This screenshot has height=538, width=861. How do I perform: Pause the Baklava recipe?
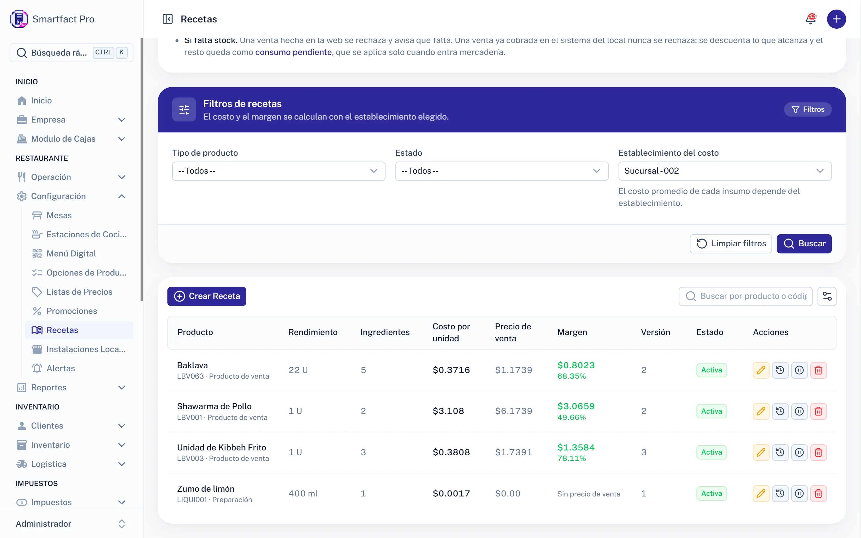click(799, 370)
